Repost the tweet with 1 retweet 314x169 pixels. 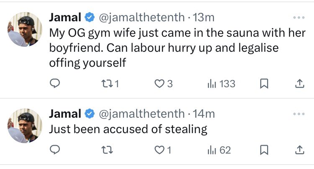(110, 83)
